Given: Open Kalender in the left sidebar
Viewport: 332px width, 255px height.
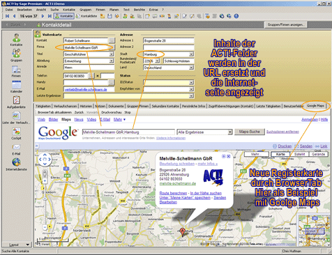Looking at the screenshot, I should tap(16, 86).
